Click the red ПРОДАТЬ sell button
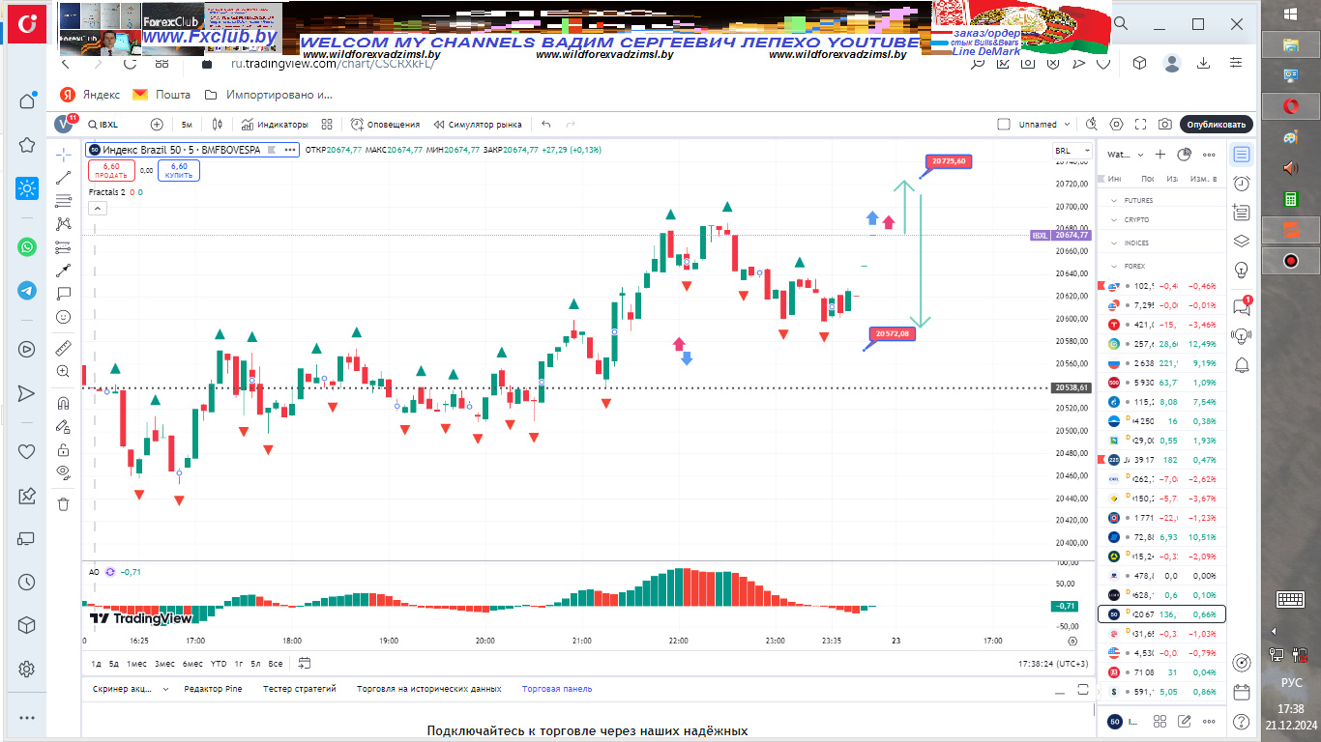 point(111,170)
